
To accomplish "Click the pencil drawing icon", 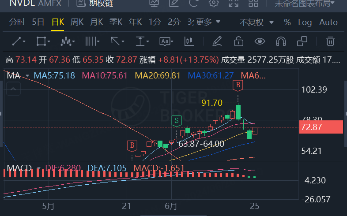I will (217, 41).
